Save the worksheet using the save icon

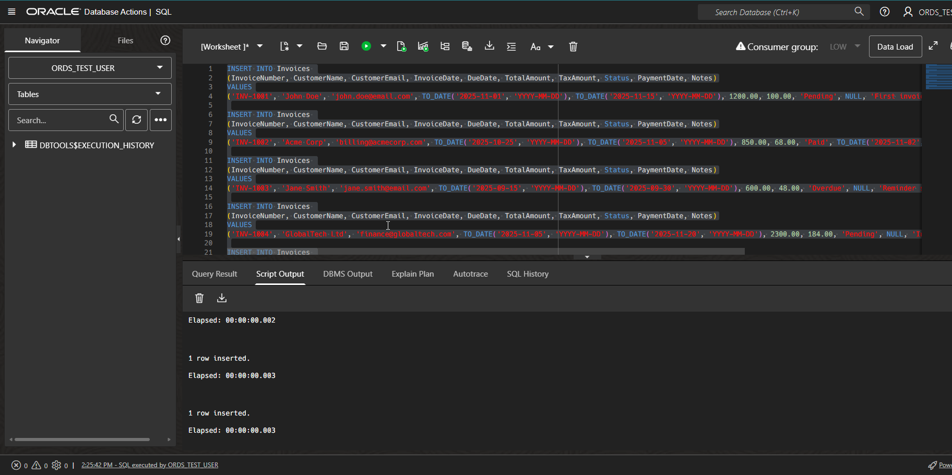(344, 46)
